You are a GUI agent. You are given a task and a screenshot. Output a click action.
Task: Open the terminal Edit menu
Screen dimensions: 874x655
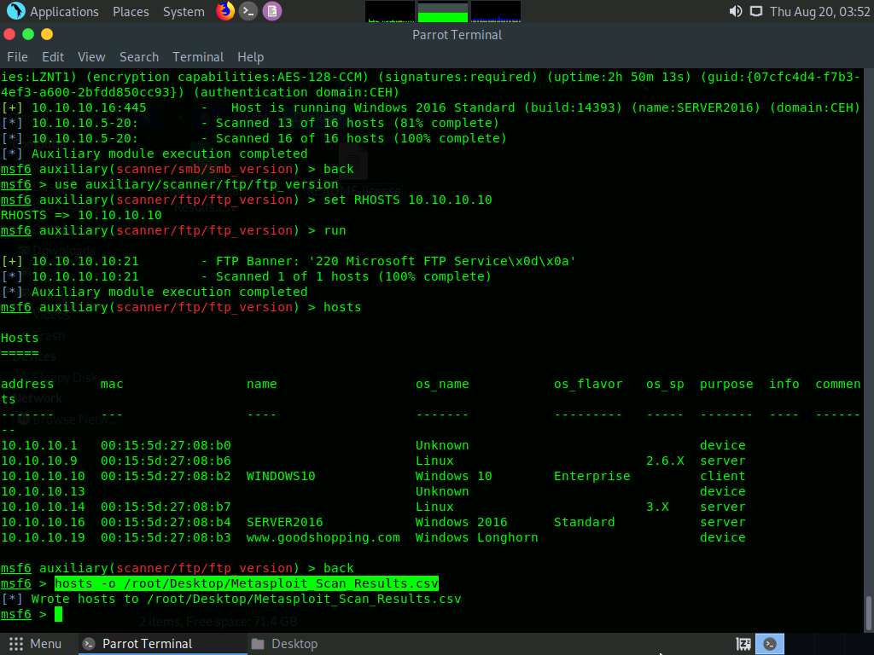(x=53, y=57)
